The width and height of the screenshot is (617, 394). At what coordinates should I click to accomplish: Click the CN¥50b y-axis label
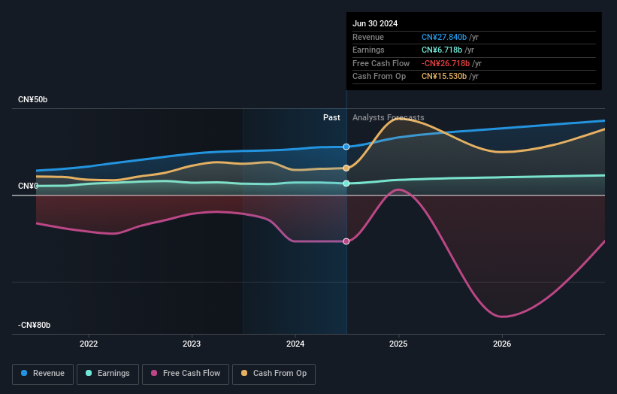click(32, 99)
